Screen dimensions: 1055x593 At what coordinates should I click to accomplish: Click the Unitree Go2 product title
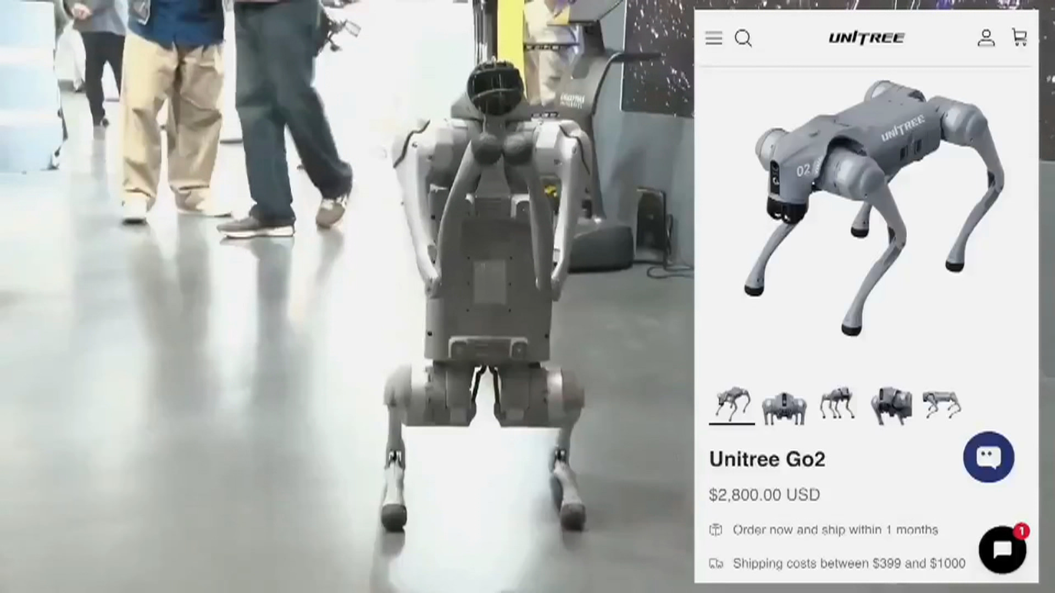(x=767, y=459)
